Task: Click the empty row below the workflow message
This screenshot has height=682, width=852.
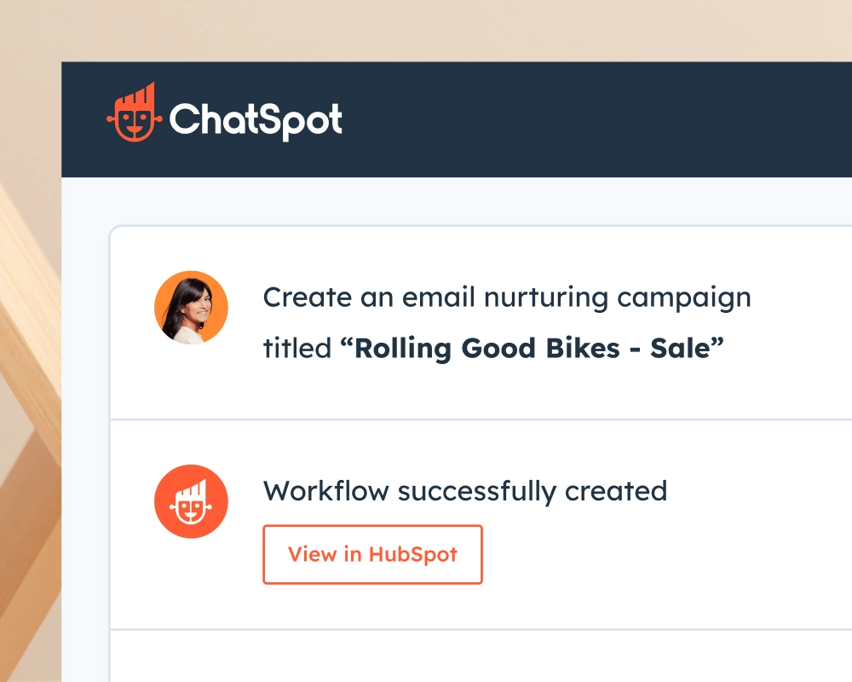Action: tap(477, 656)
